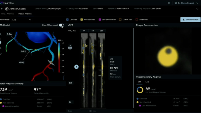Switch to the FFRCT Analysis tab

click(x=7, y=14)
